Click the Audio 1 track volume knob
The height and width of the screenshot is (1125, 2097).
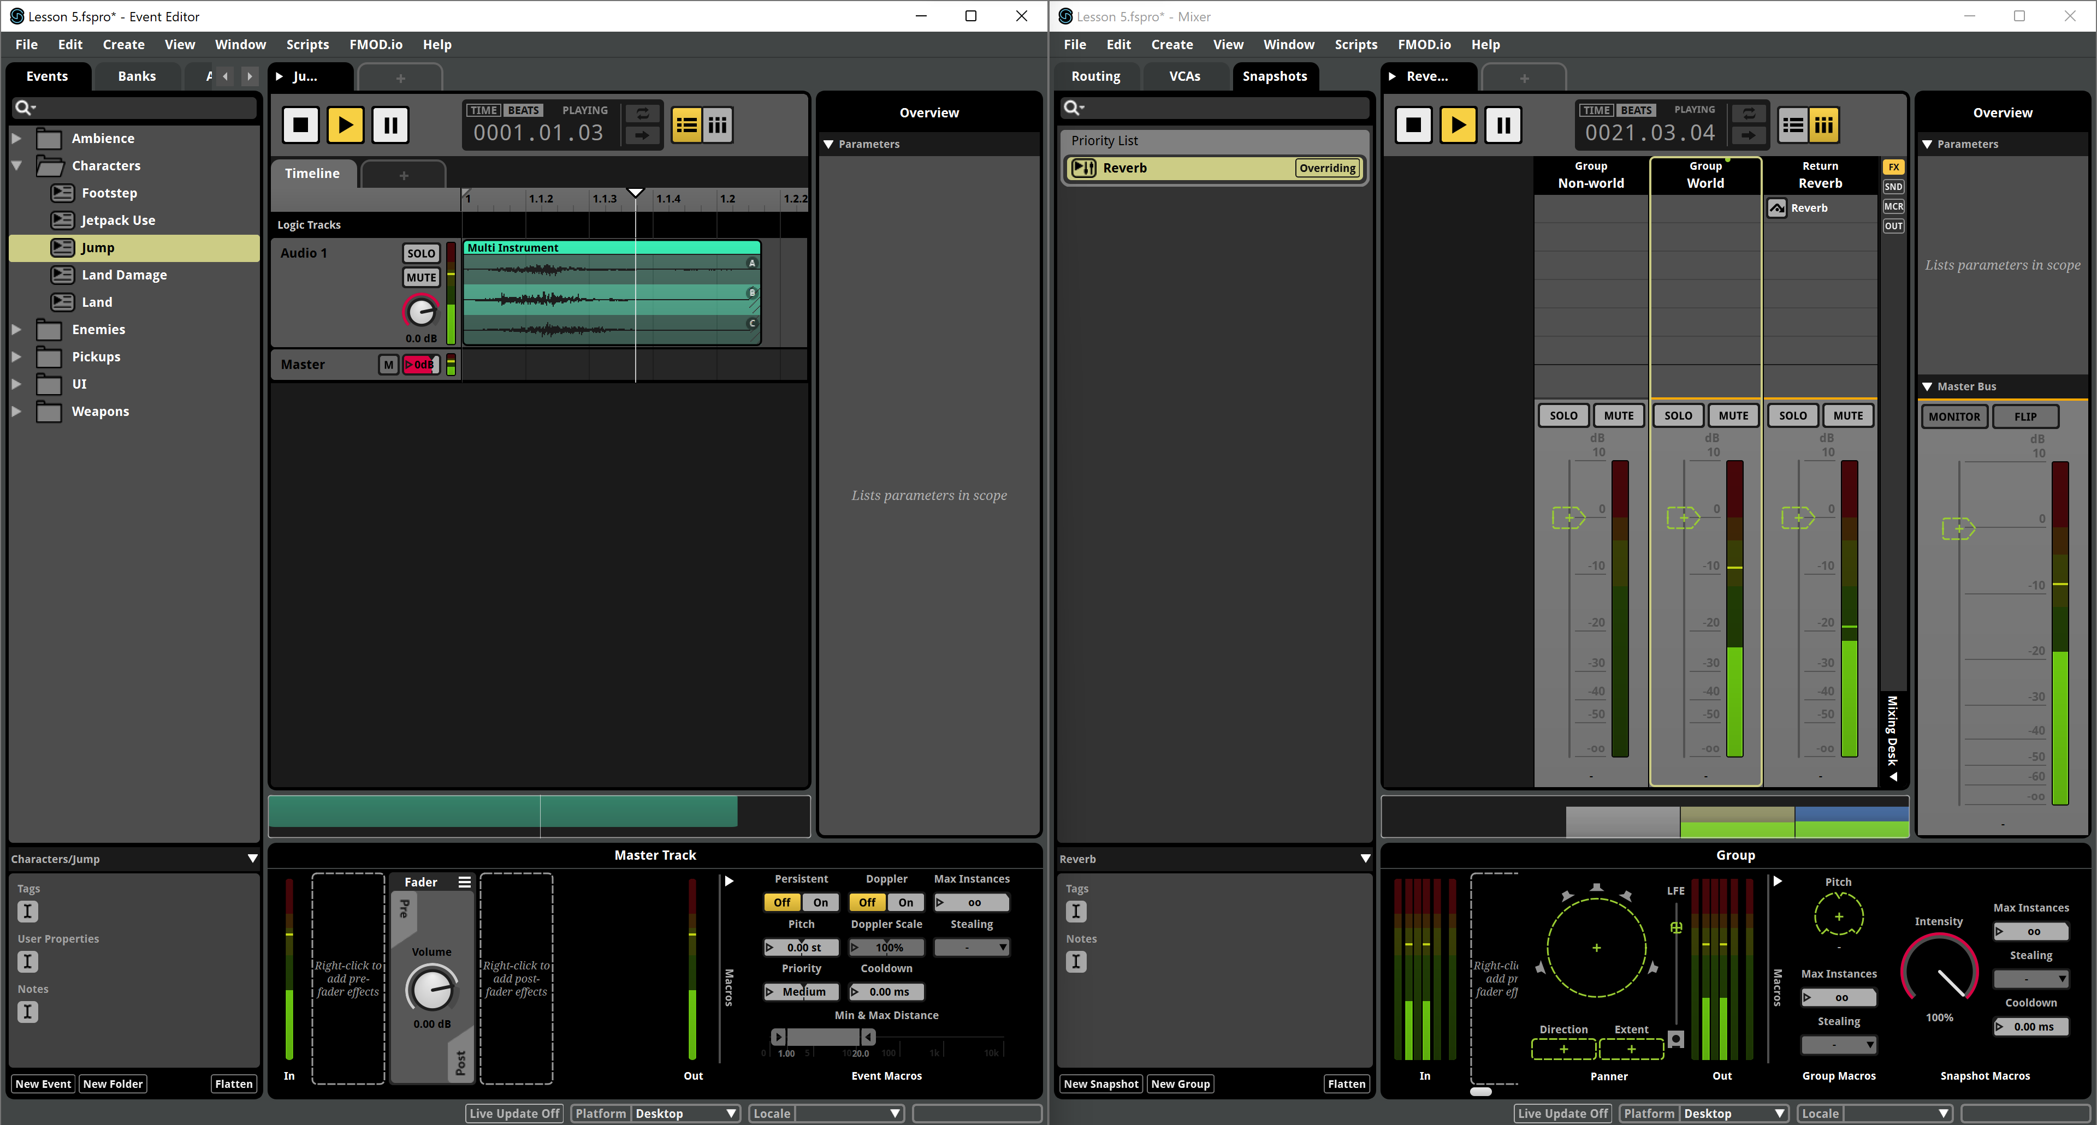tap(421, 312)
